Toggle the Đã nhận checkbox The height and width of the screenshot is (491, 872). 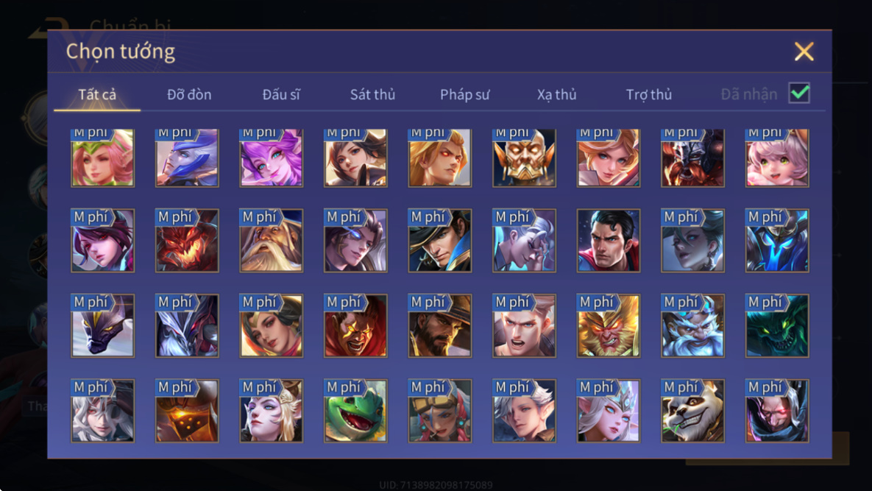[799, 93]
